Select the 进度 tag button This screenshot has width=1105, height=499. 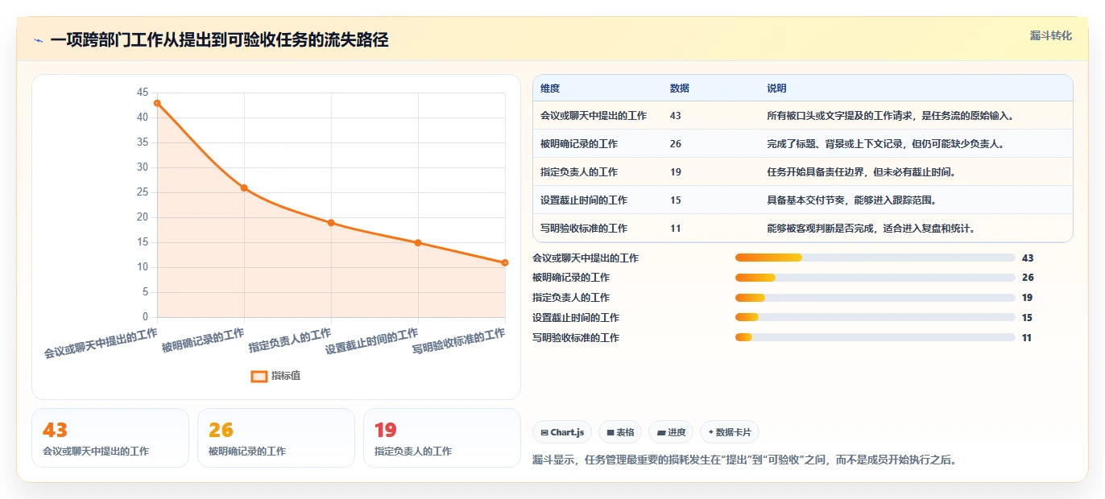(671, 432)
